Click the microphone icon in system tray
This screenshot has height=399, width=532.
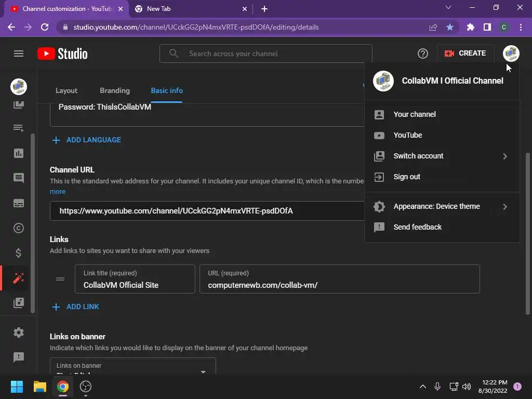coord(437,387)
